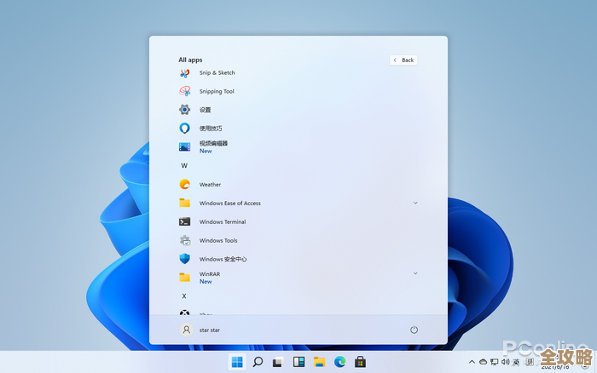Screen dimensions: 597x373
Task: Launch Microsoft Edge from the taskbar
Action: coord(340,362)
